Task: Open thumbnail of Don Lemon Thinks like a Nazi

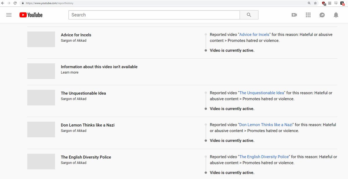Action: [x=41, y=129]
